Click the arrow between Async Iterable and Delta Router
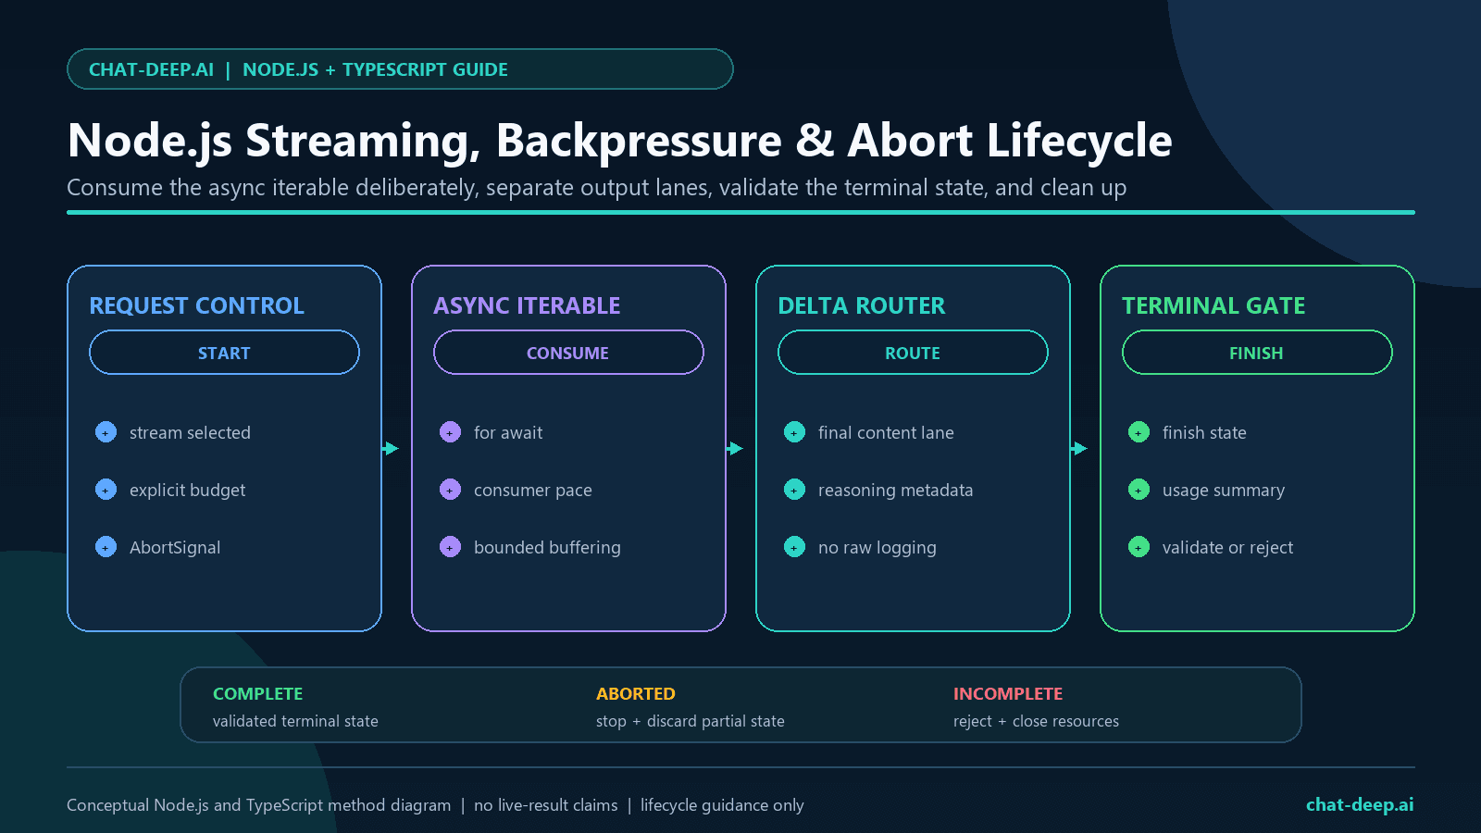Image resolution: width=1481 pixels, height=833 pixels. [735, 448]
